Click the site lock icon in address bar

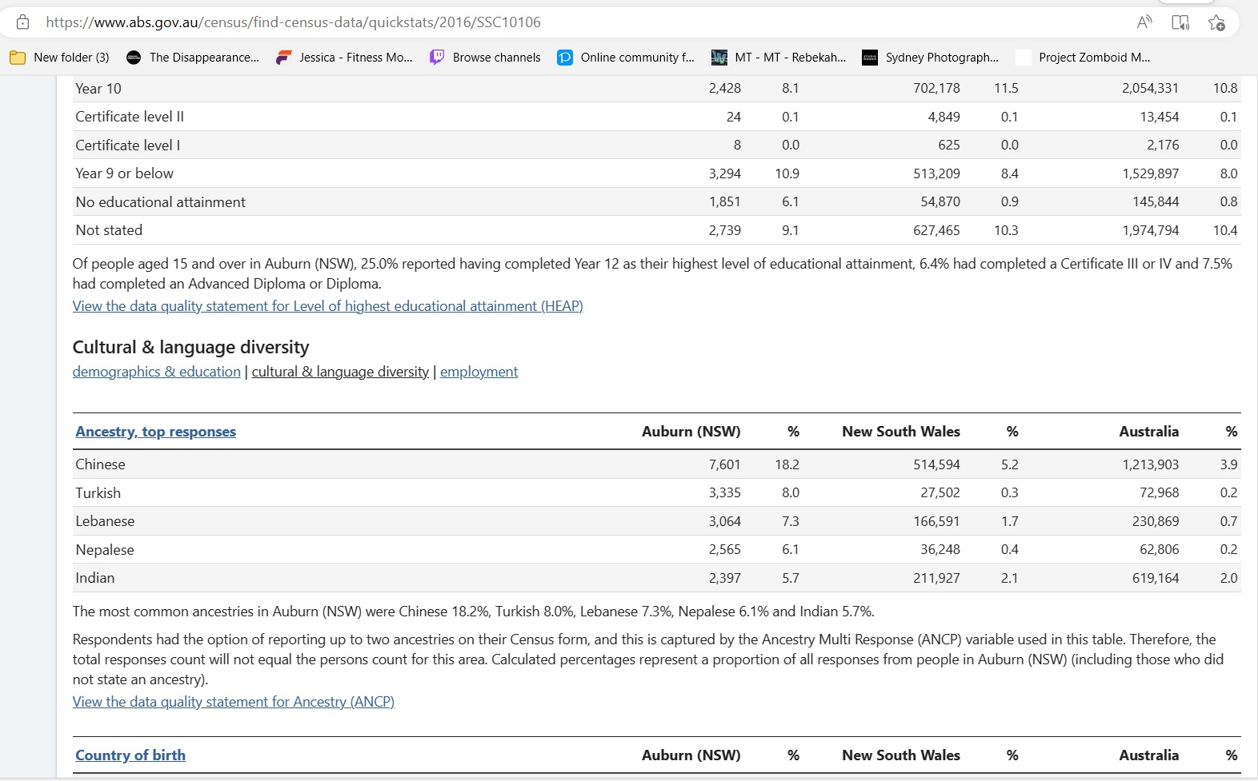(22, 22)
